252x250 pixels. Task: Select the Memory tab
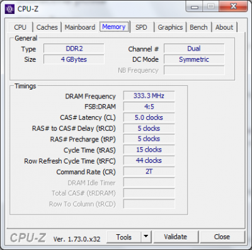pos(114,27)
